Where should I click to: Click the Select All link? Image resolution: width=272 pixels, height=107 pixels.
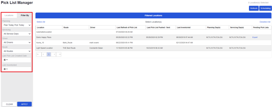(41, 22)
